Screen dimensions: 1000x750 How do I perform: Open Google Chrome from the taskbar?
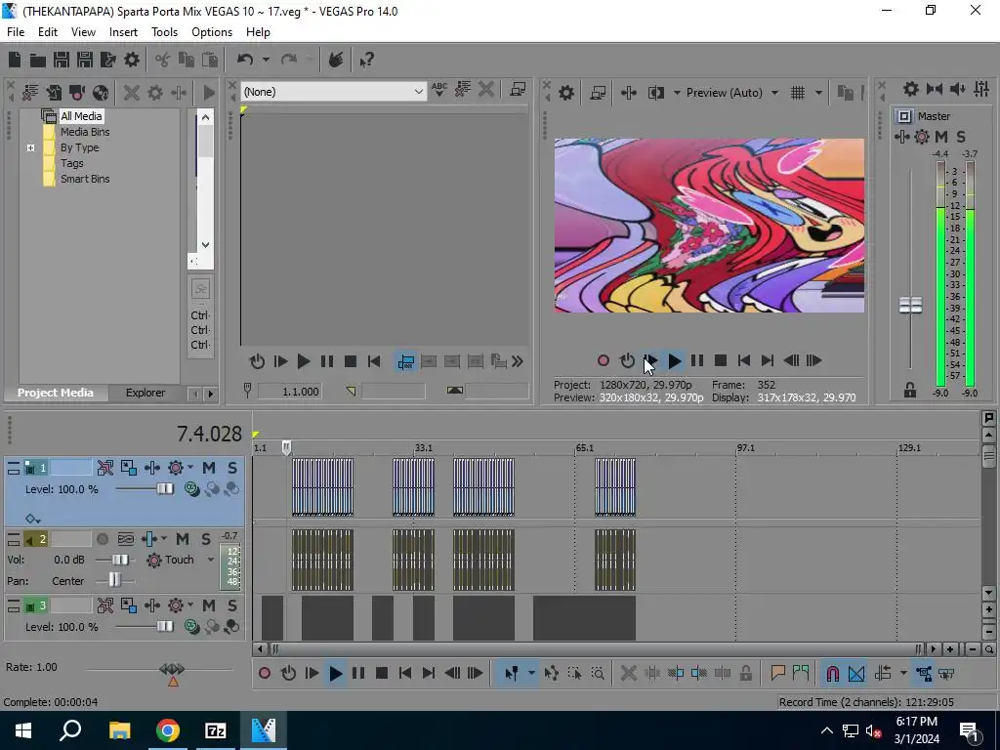(x=168, y=730)
